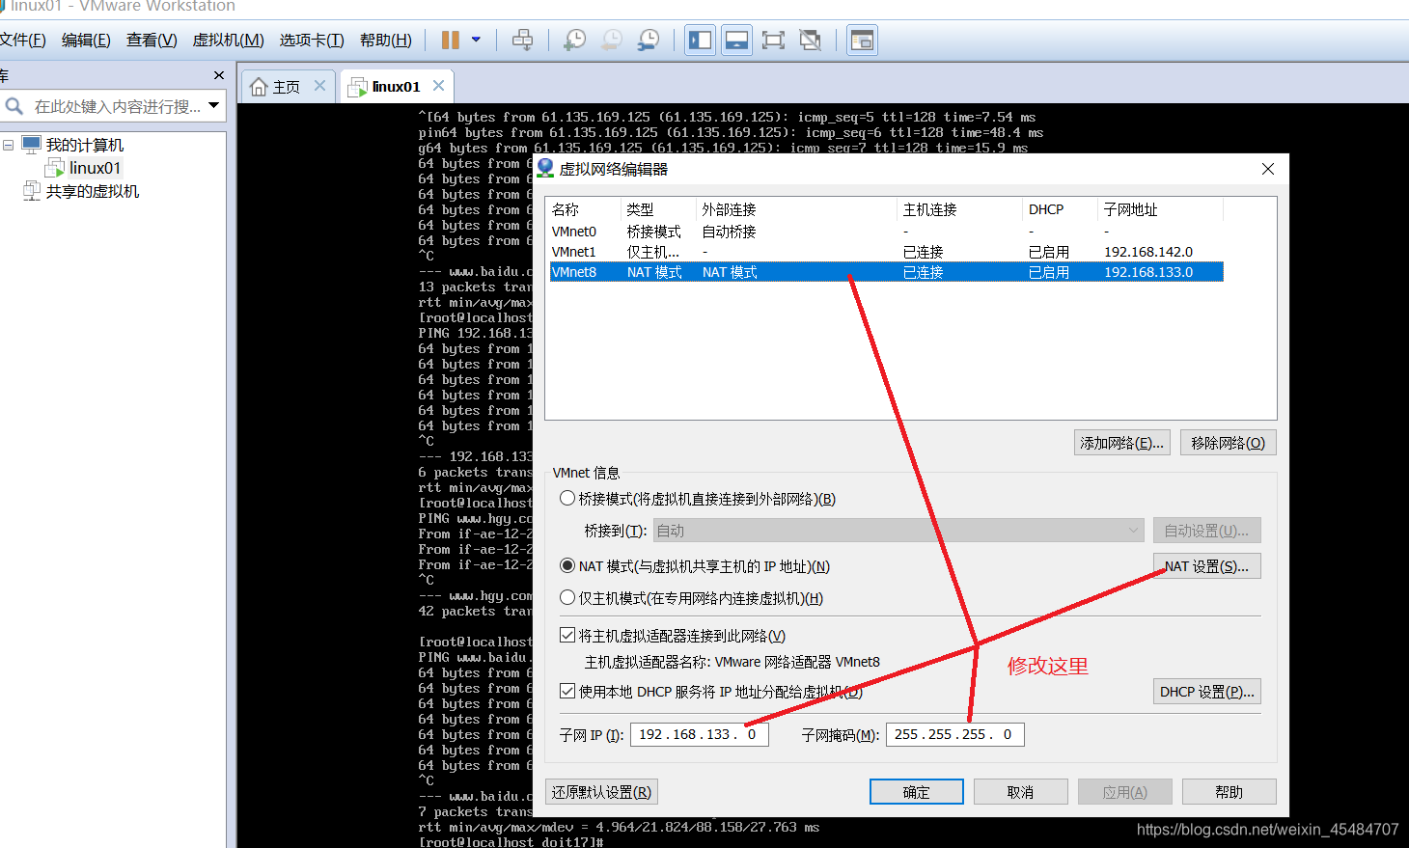Close the library panel with X
Viewport: 1409px width, 848px height.
(x=219, y=75)
